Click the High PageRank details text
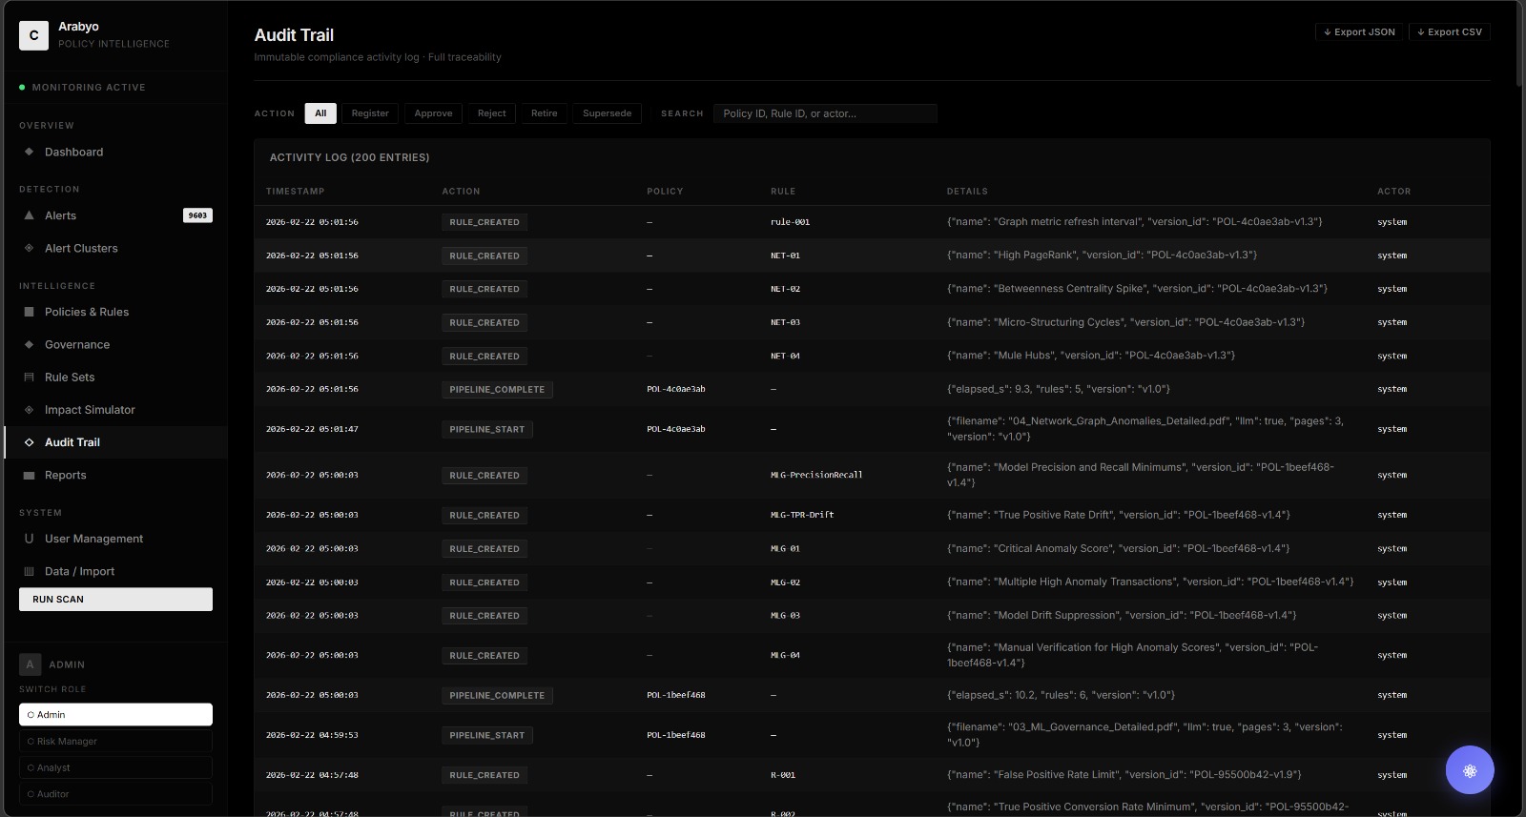The width and height of the screenshot is (1526, 817). 1102,255
